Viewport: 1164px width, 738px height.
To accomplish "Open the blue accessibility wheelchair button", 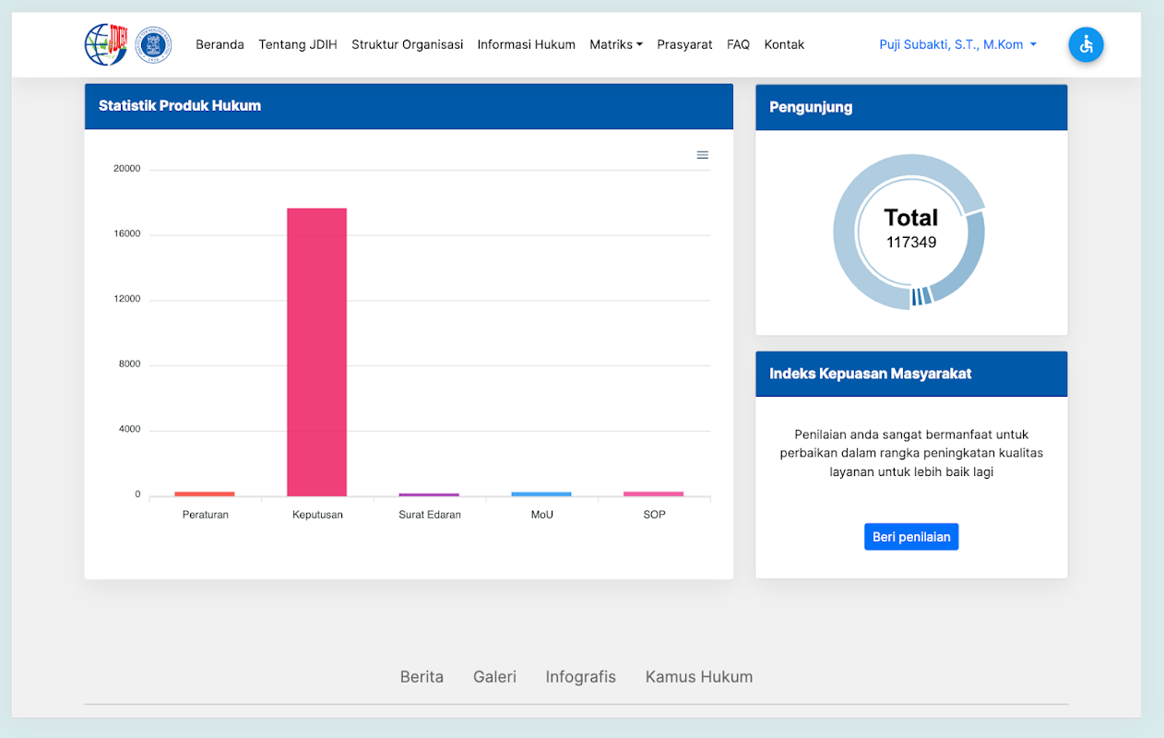I will tap(1086, 44).
